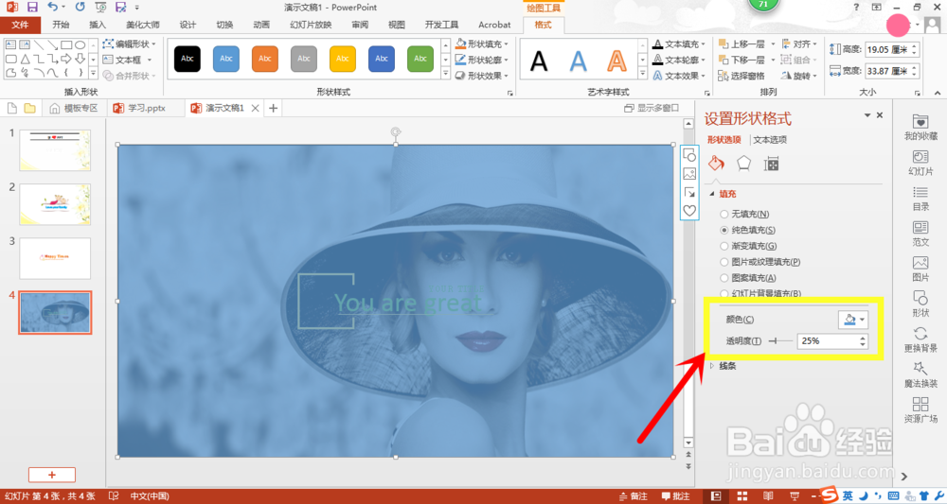Click the new document icon in tab bar
The image size is (947, 504).
pos(11,108)
